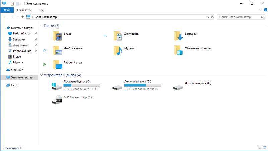The width and height of the screenshot is (268, 151).
Task: Open the Загрузки folder icon
Action: point(178,36)
